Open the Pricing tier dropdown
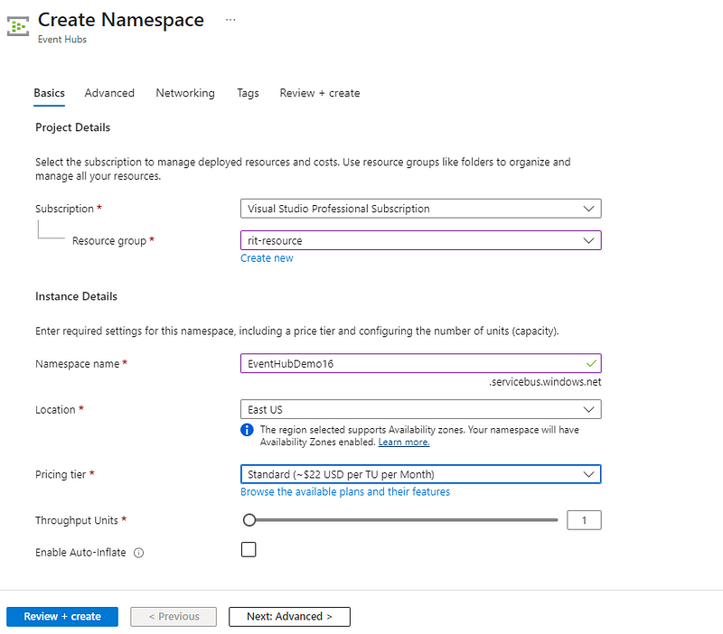This screenshot has height=634, width=723. click(420, 474)
